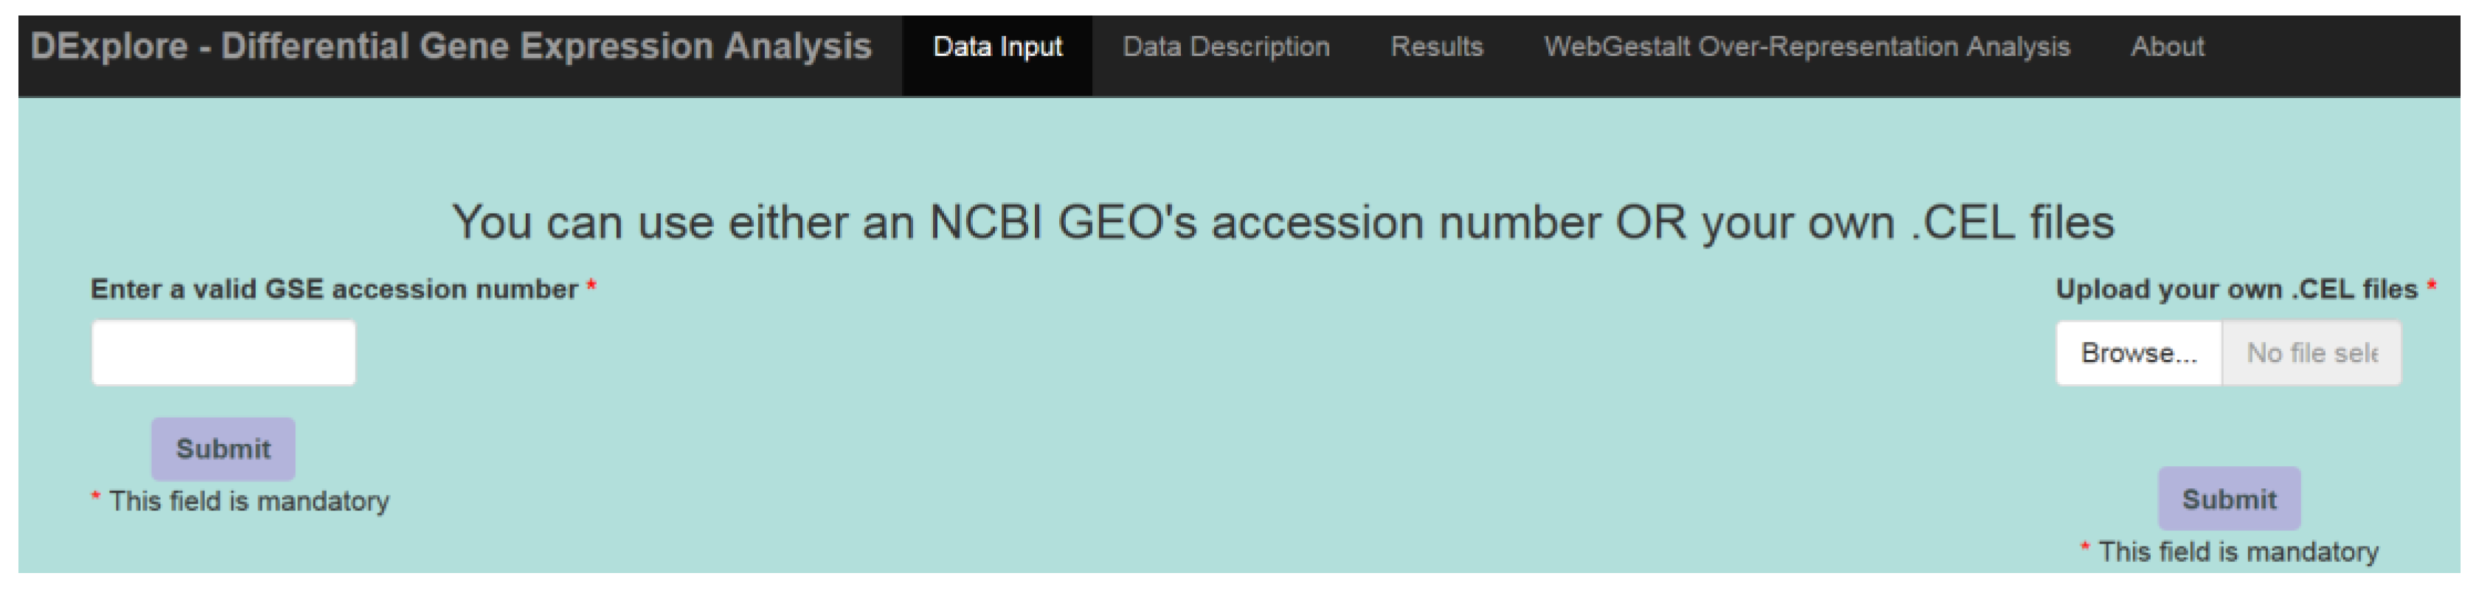Click the asterisk in the right mandatory note
The image size is (2479, 590).
[x=2084, y=549]
